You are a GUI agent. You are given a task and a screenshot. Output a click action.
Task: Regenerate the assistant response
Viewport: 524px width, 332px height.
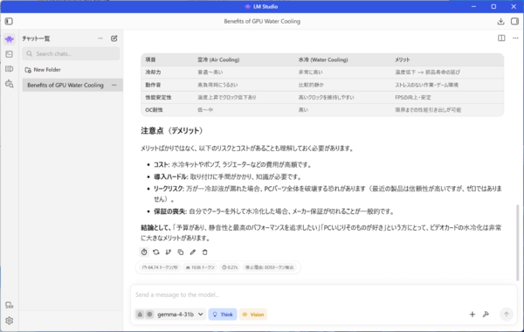[x=156, y=252]
